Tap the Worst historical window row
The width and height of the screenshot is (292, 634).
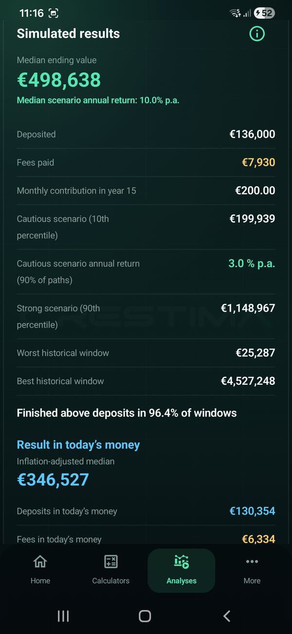(x=146, y=353)
